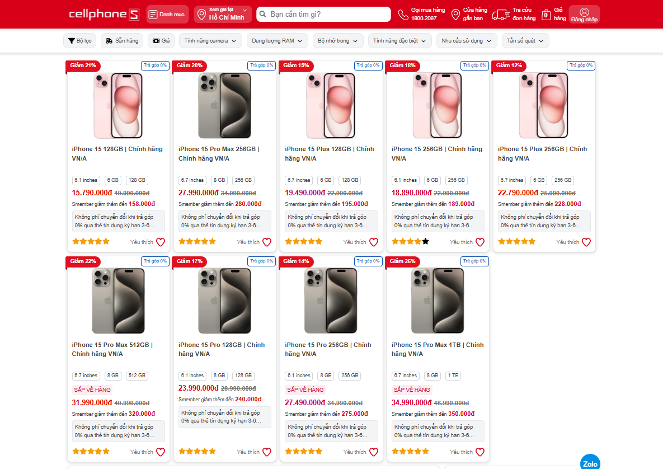The height and width of the screenshot is (469, 663).
Task: Click the camera icon on the Giá filter
Action: pos(156,40)
